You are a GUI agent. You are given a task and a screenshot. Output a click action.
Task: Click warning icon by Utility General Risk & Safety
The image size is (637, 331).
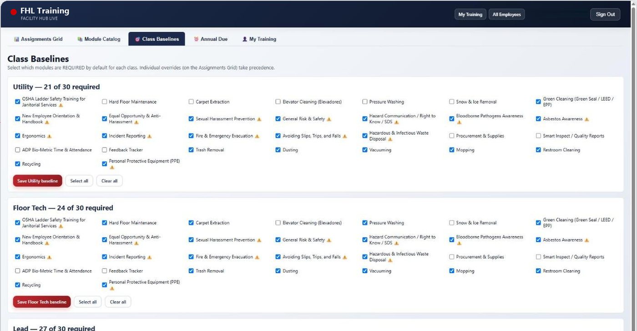click(x=329, y=119)
